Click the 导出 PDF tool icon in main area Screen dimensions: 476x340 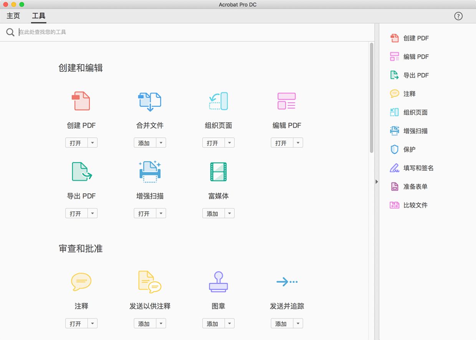pos(81,171)
